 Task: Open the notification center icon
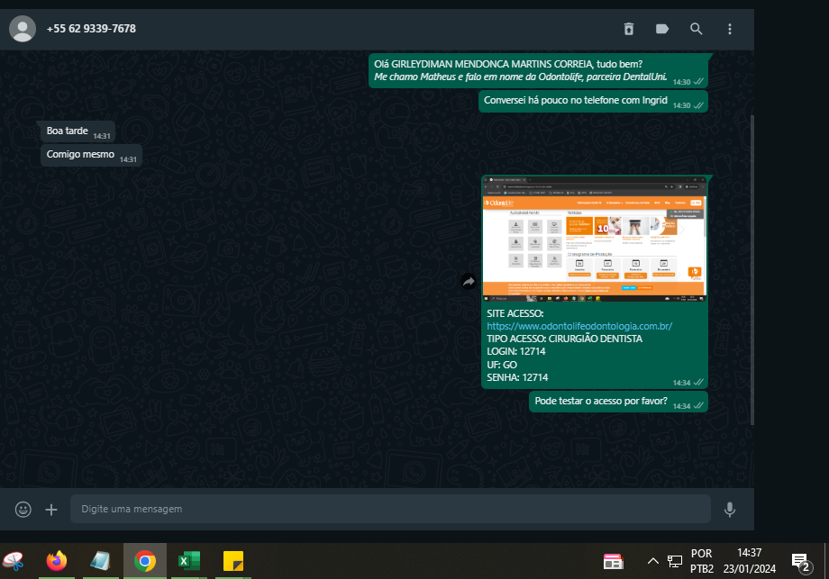coord(799,562)
